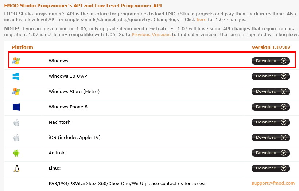Viewport: 299px width, 191px height.
Task: Expand the Windows download dropdown arrow
Action: click(x=284, y=61)
